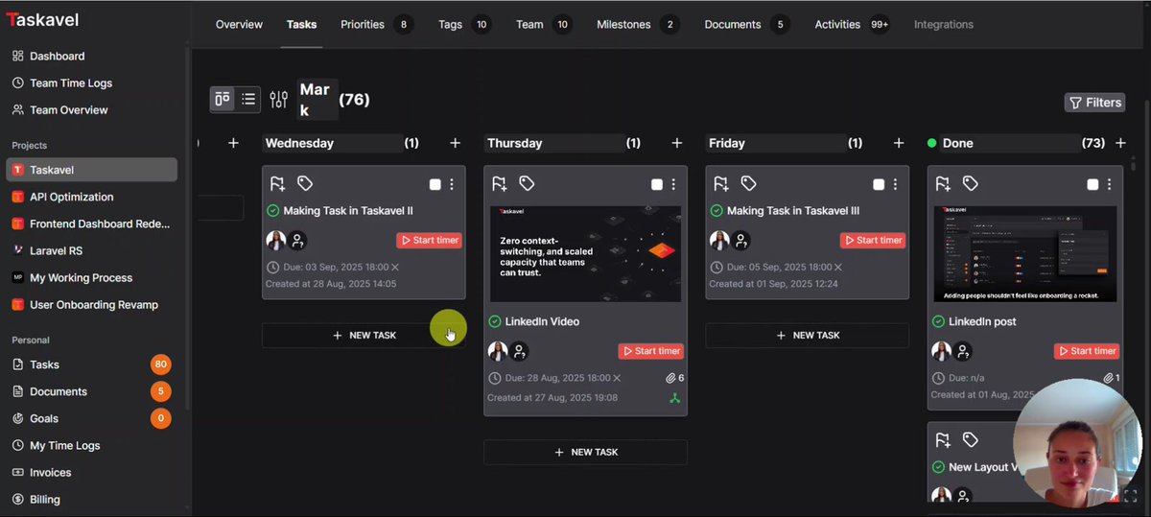
Task: Open the LinkedIn post card options menu
Action: (x=1109, y=184)
